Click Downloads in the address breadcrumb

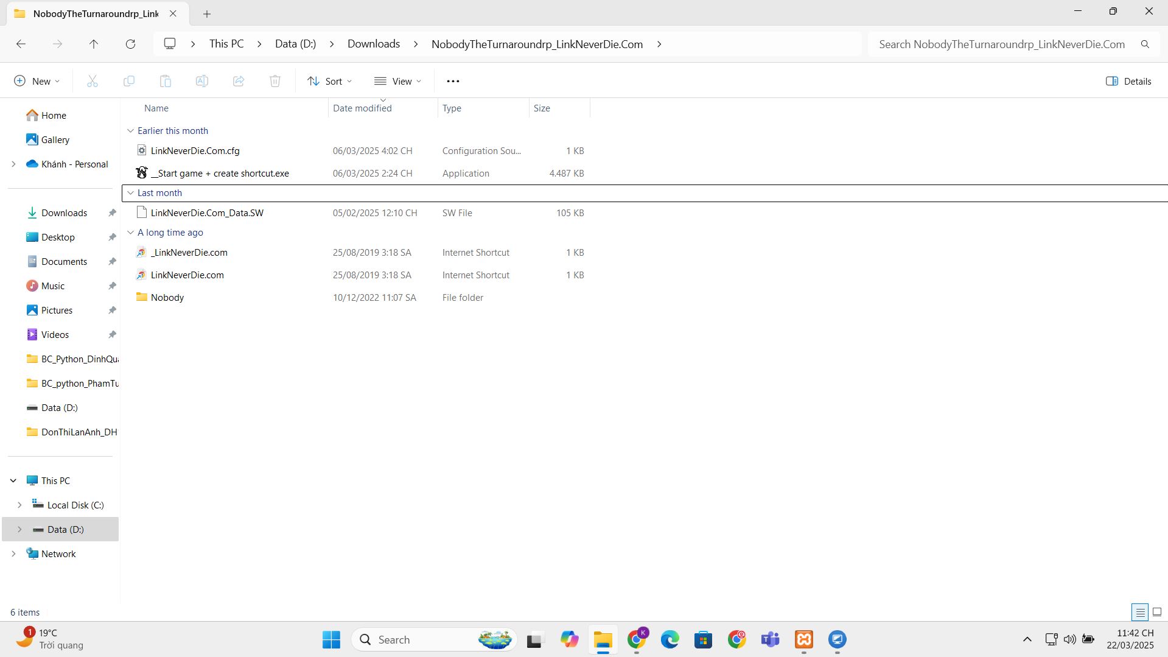click(374, 44)
